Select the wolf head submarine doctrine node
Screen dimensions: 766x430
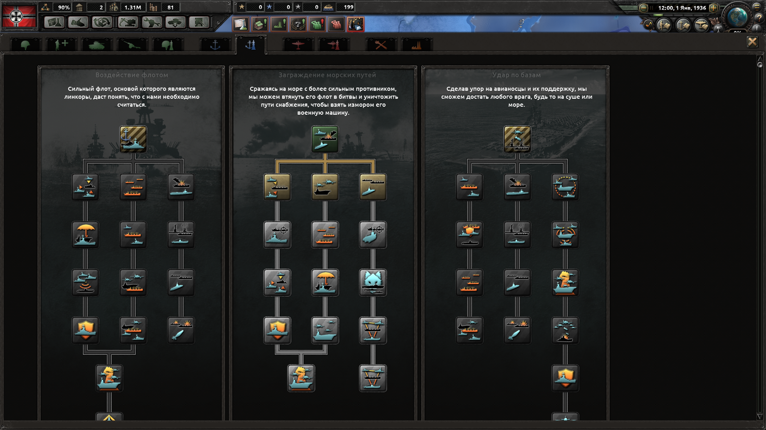pos(373,282)
